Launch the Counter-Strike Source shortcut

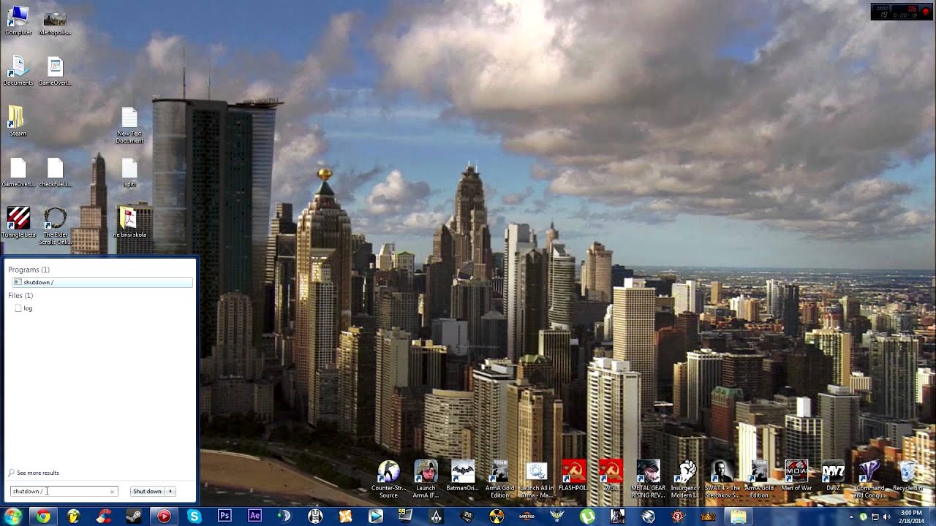pyautogui.click(x=388, y=479)
